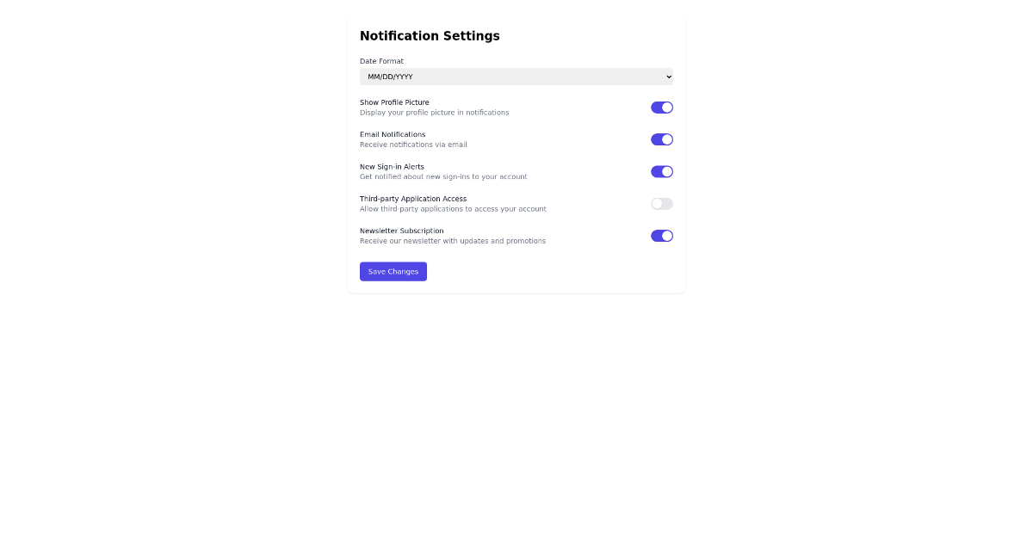
Task: Click the Email Notifications label text
Action: 393,134
